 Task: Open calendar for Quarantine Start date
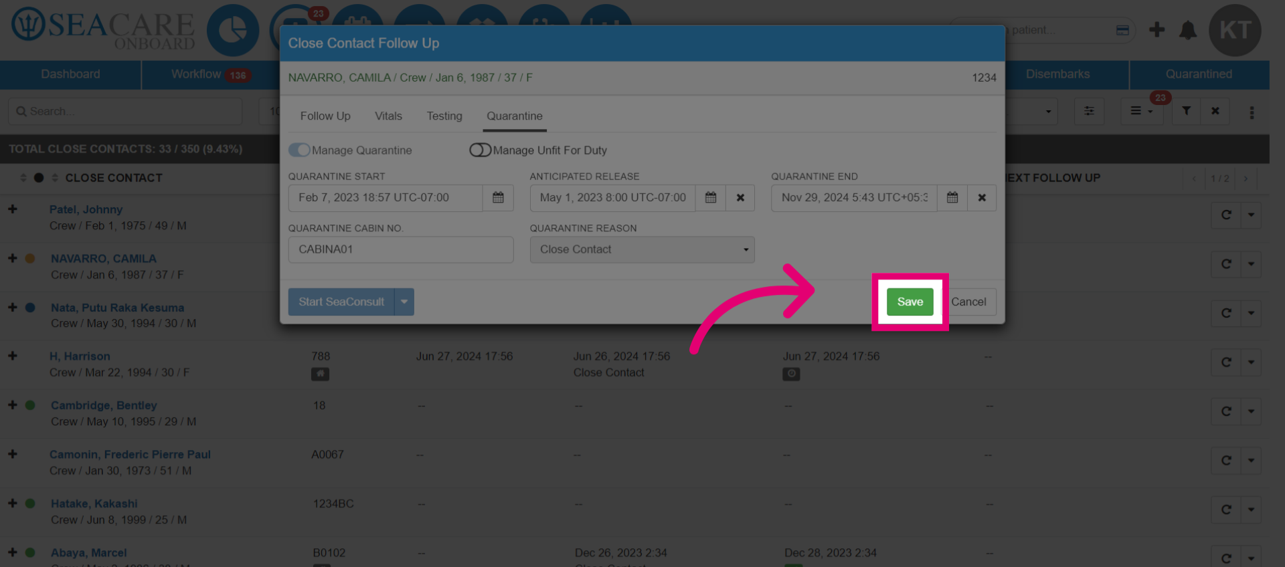498,197
